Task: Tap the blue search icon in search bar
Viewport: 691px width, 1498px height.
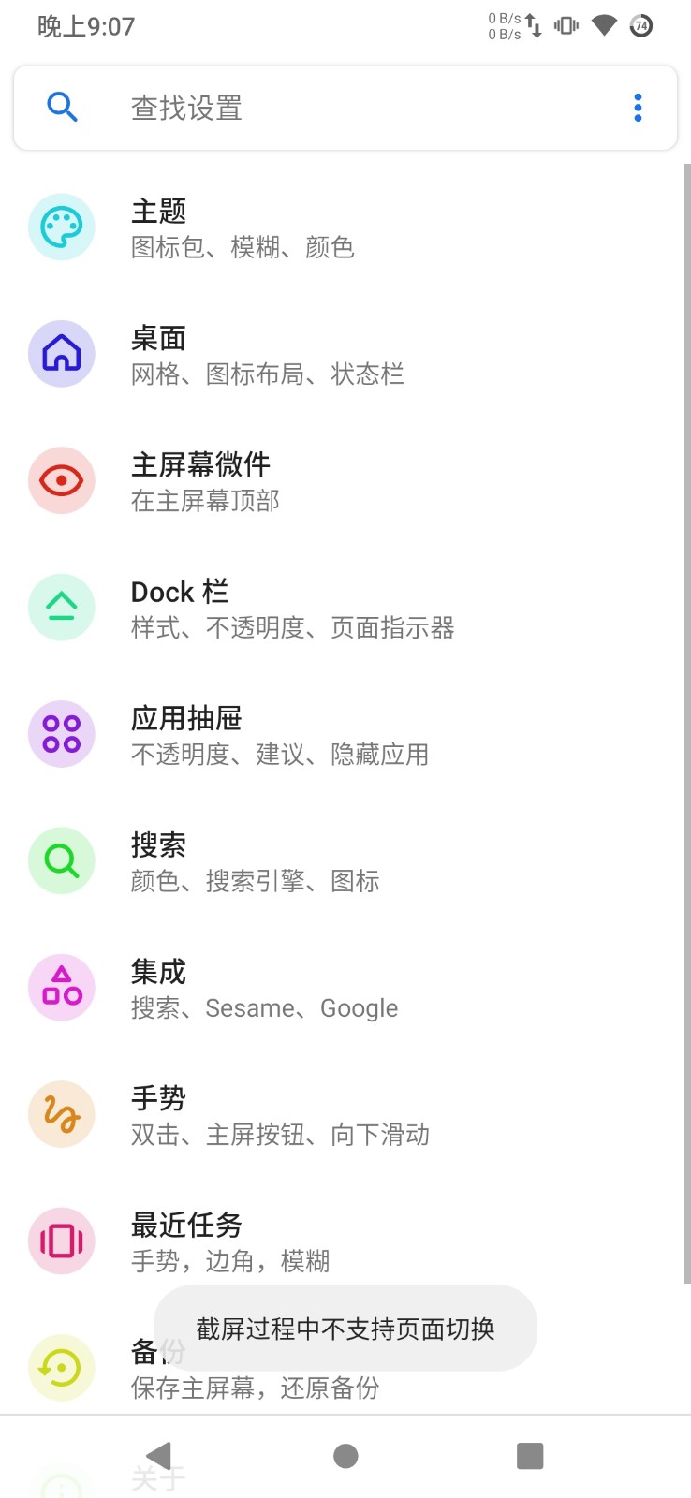Action: click(x=62, y=108)
